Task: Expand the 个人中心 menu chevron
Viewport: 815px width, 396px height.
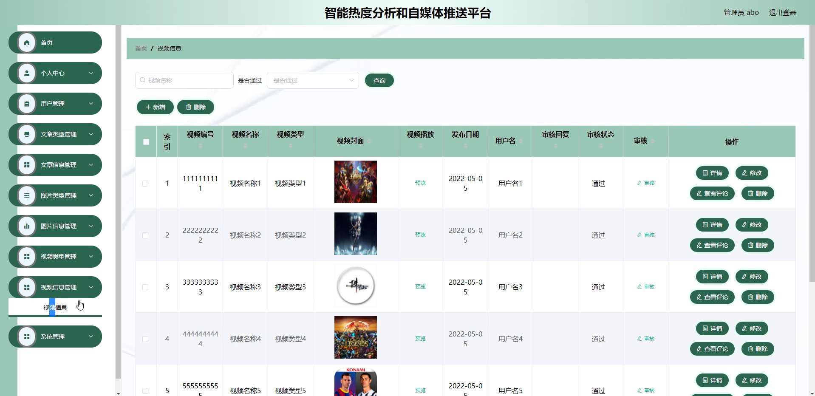Action: coord(91,73)
